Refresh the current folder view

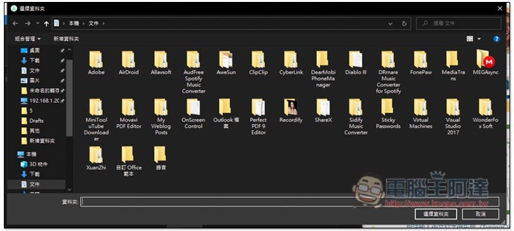[x=404, y=24]
